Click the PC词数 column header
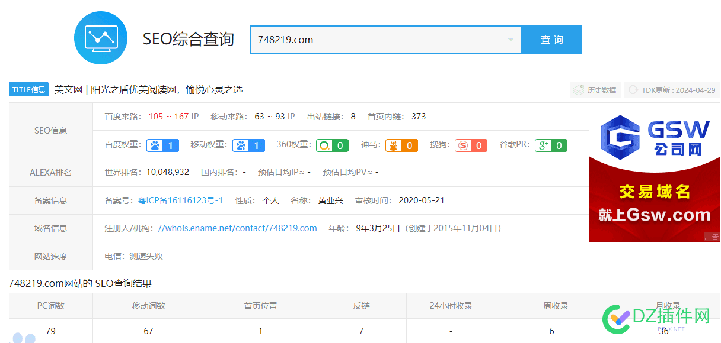Image resolution: width=721 pixels, height=343 pixels. coord(51,306)
